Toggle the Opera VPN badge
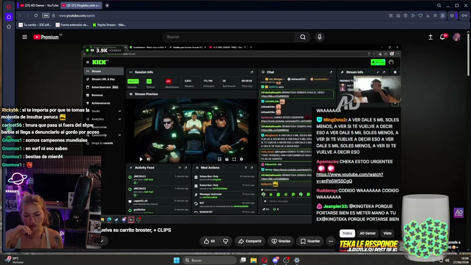The height and width of the screenshot is (265, 471). pyautogui.click(x=46, y=15)
